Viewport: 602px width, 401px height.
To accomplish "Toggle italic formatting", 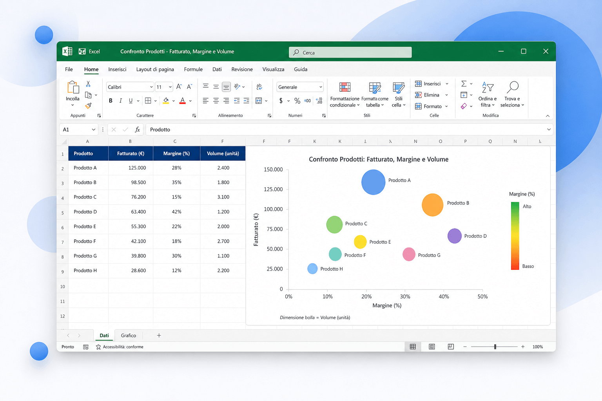I will [121, 101].
